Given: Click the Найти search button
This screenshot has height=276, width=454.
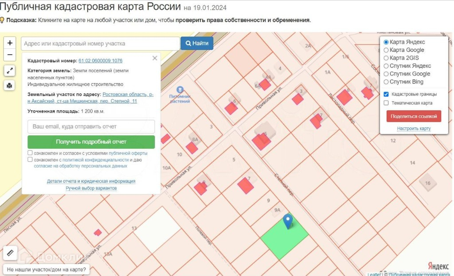Looking at the screenshot, I should click(x=197, y=43).
